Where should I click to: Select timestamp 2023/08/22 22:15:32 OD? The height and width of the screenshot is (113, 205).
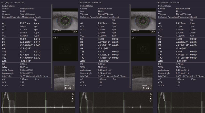click(x=12, y=3)
